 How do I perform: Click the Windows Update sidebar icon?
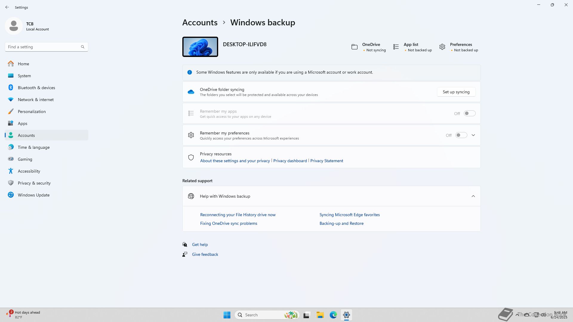[11, 195]
